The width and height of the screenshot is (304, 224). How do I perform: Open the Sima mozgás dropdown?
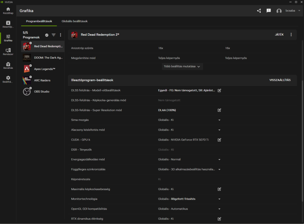219,120
